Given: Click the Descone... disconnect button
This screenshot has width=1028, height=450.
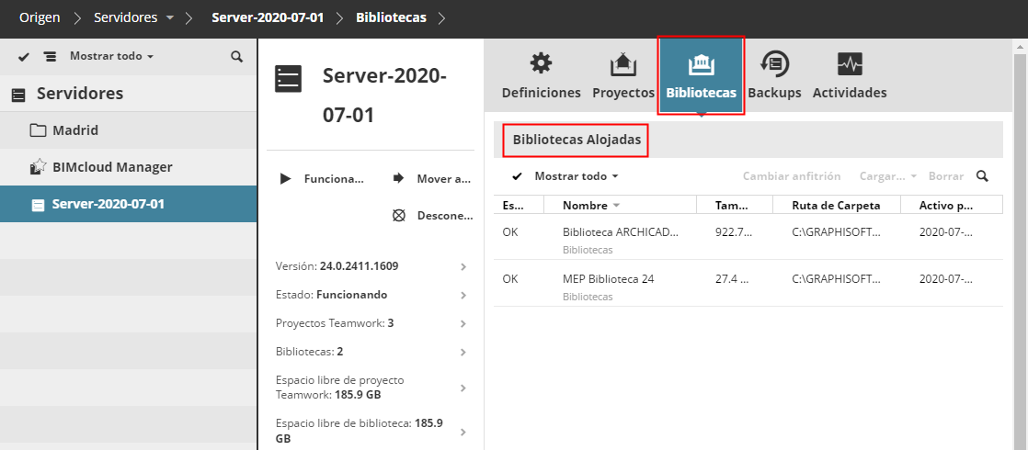Looking at the screenshot, I should pos(433,216).
